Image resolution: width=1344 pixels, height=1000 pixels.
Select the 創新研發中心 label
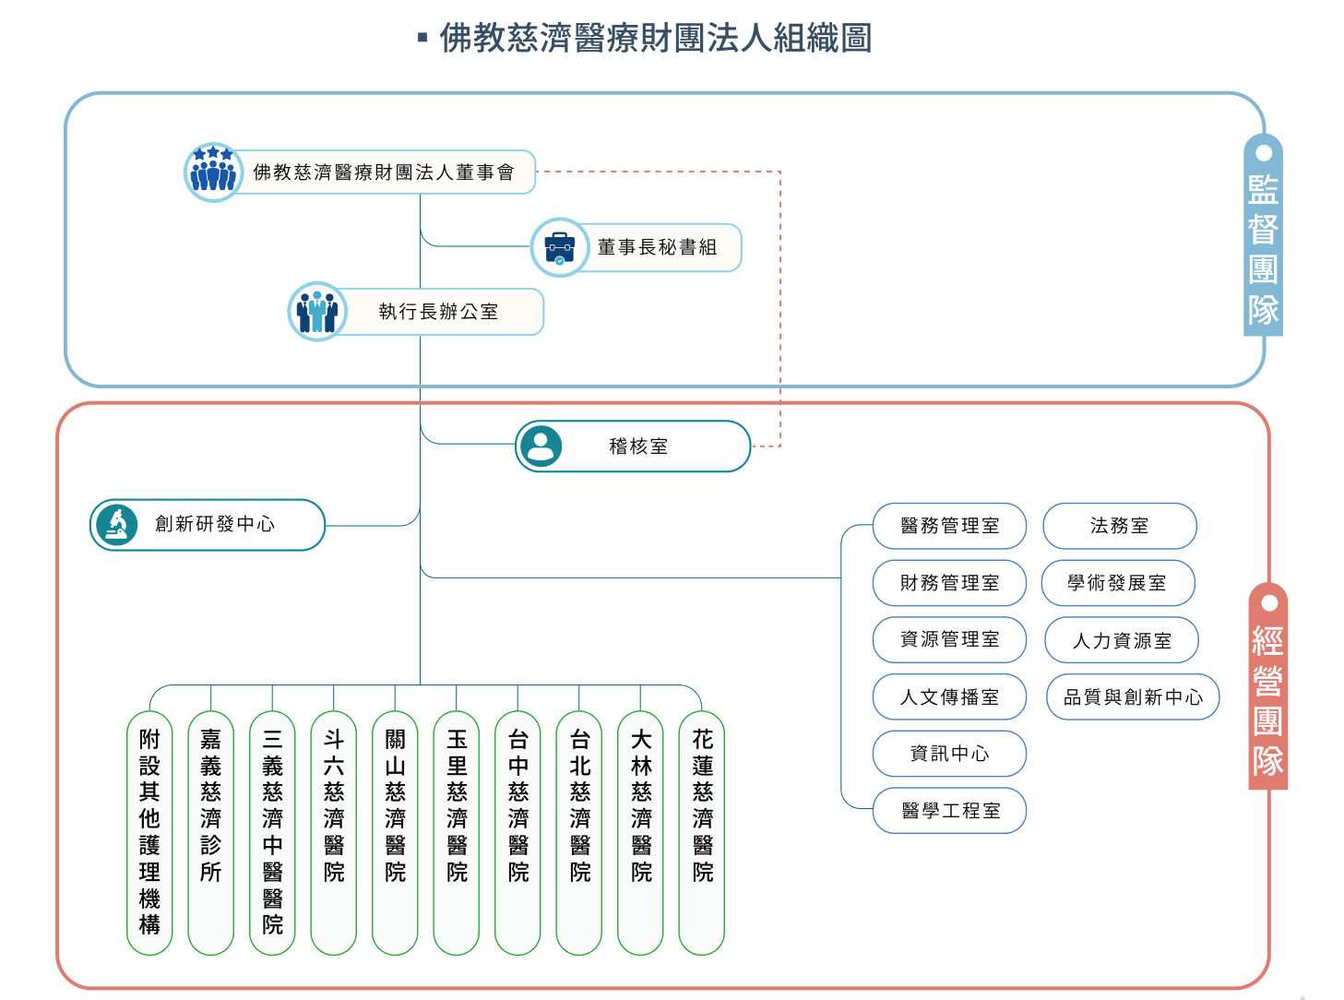pos(215,524)
